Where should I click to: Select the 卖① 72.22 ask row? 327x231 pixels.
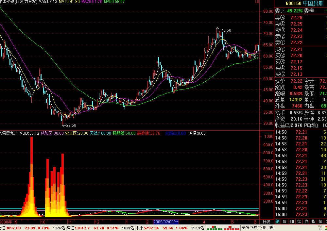[x=301, y=42]
